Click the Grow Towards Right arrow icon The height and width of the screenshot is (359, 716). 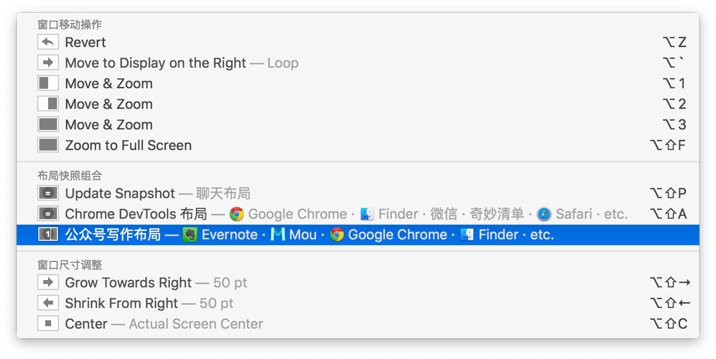click(x=48, y=282)
